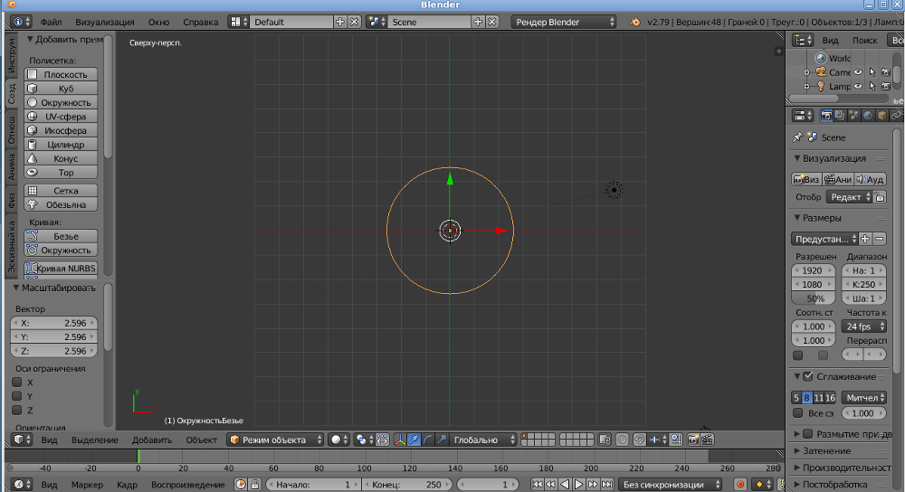Add an Обезьяна monkey mesh

61,204
